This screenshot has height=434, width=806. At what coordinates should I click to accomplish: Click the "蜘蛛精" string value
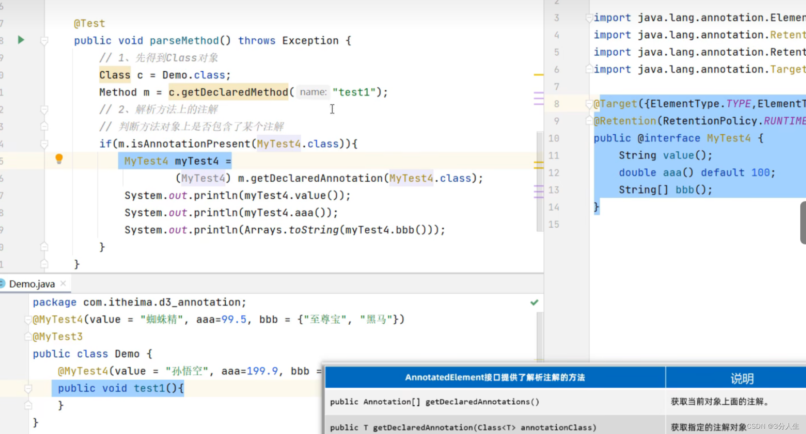(x=162, y=319)
